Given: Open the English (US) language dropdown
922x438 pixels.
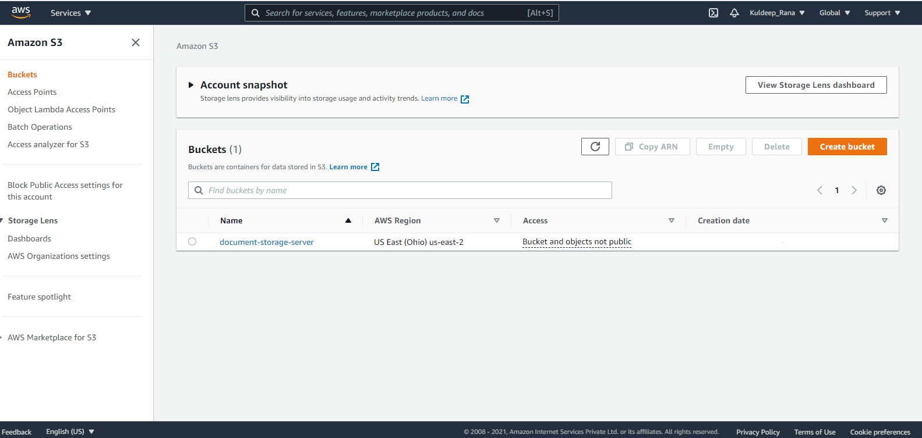Looking at the screenshot, I should point(70,432).
